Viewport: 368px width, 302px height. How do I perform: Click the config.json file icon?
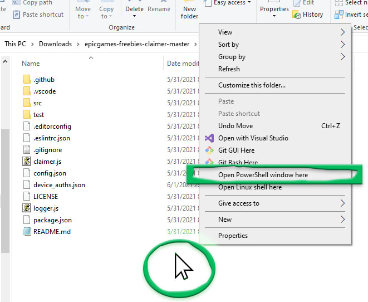point(27,173)
